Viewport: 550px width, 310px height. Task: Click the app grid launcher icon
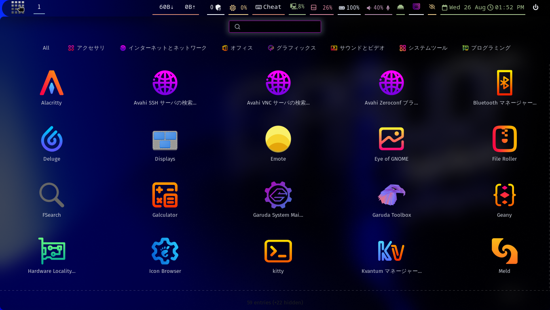[18, 7]
